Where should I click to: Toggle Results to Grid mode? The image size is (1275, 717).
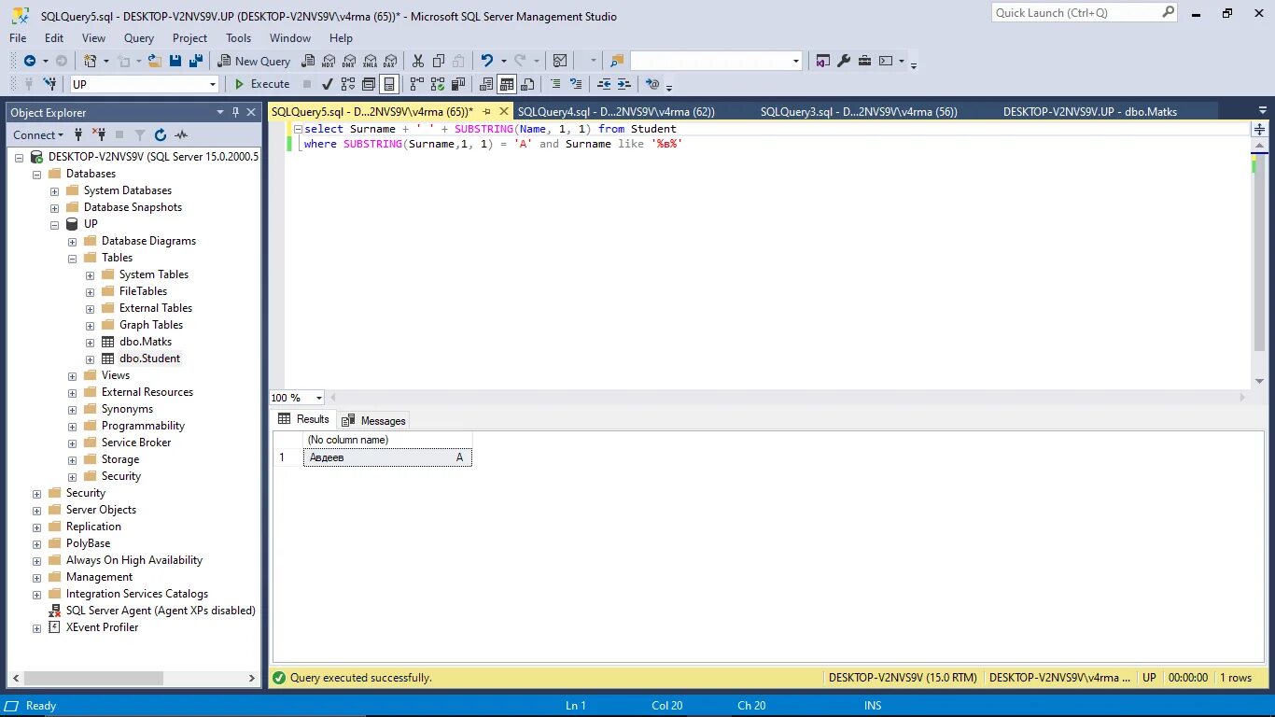[507, 84]
